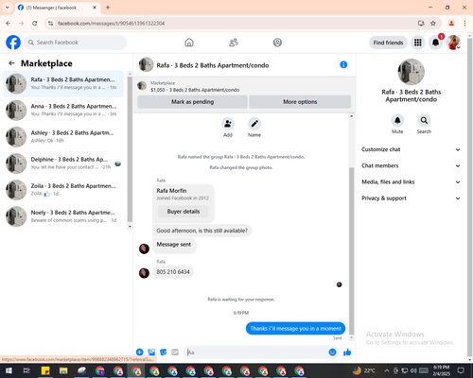
Task: Open the notifications bell with red badge
Action: pyautogui.click(x=436, y=43)
